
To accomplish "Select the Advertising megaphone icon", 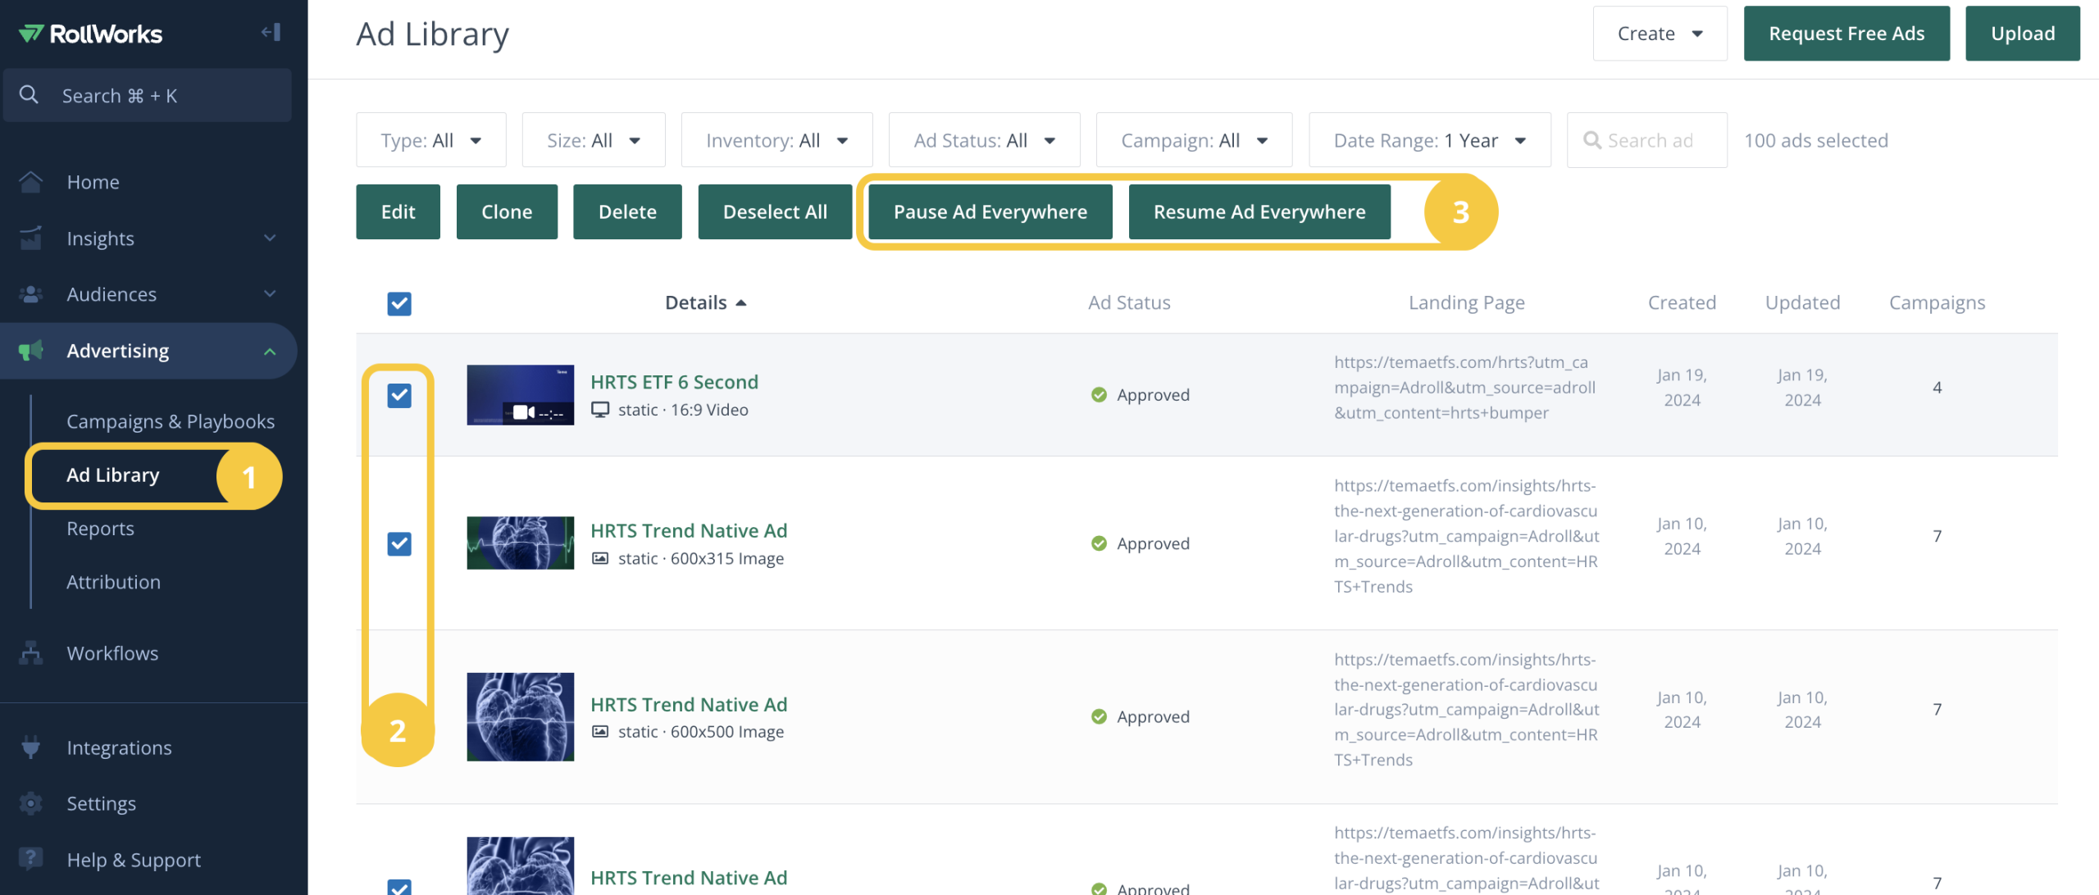I will click(31, 350).
